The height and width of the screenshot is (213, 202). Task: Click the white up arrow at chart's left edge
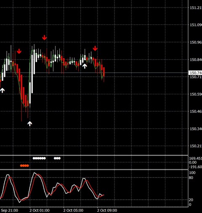pyautogui.click(x=2, y=91)
